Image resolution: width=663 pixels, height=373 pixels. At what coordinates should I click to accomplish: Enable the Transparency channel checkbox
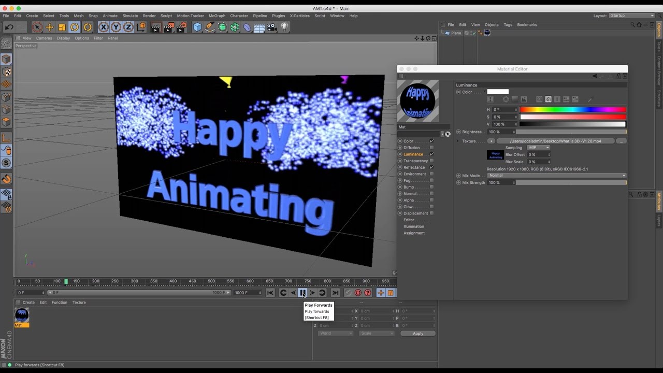tap(431, 161)
